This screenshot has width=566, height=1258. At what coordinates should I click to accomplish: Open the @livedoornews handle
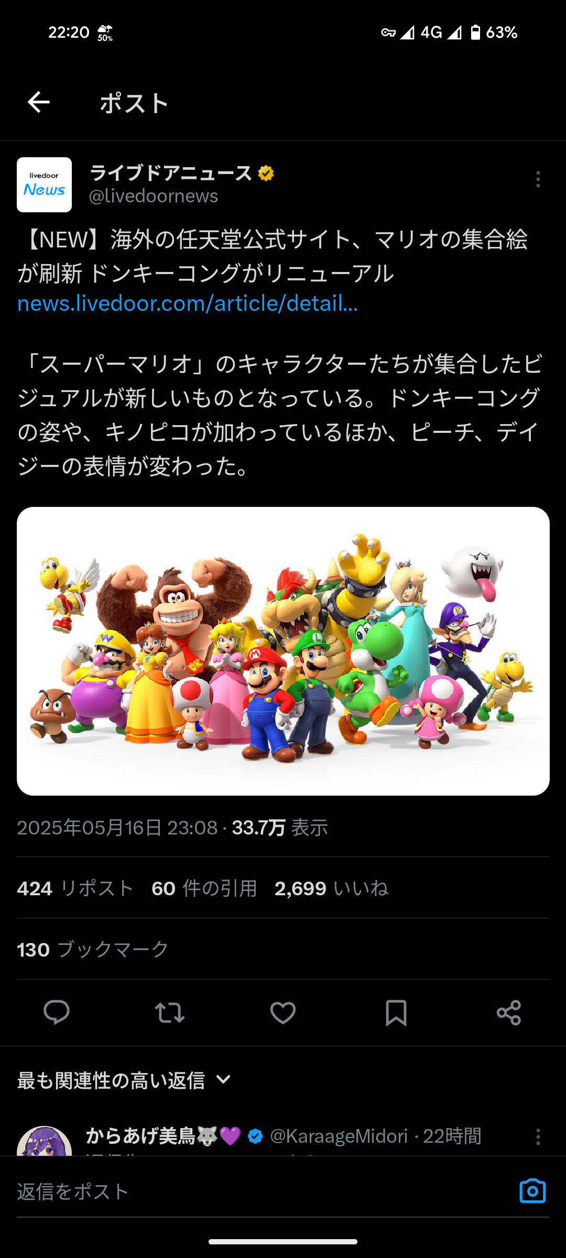pos(154,196)
